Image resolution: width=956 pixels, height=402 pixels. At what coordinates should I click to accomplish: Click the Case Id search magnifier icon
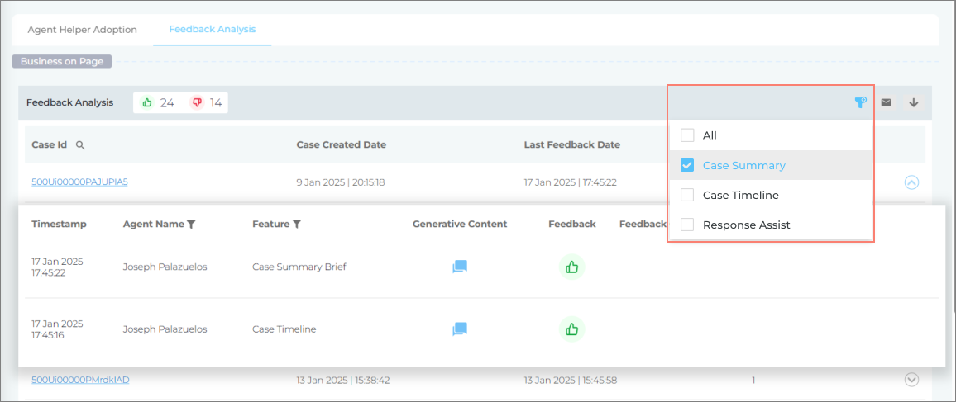(80, 145)
